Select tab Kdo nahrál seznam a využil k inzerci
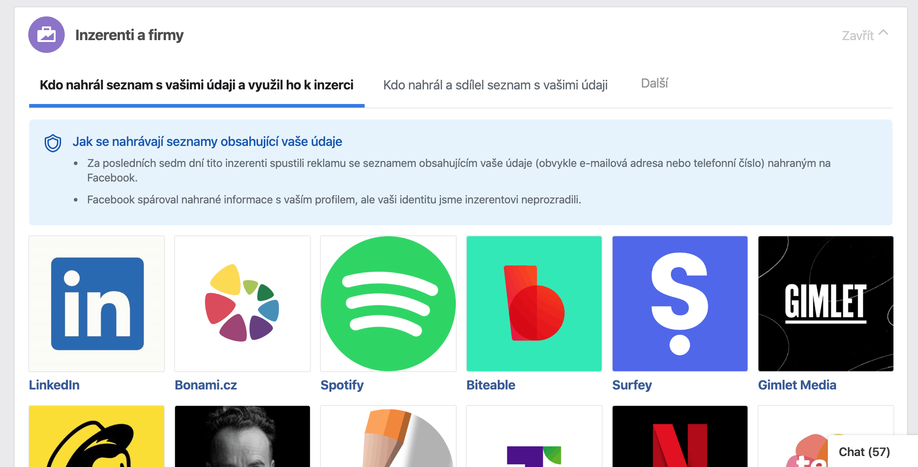Screen dimensions: 918x467 coord(196,85)
